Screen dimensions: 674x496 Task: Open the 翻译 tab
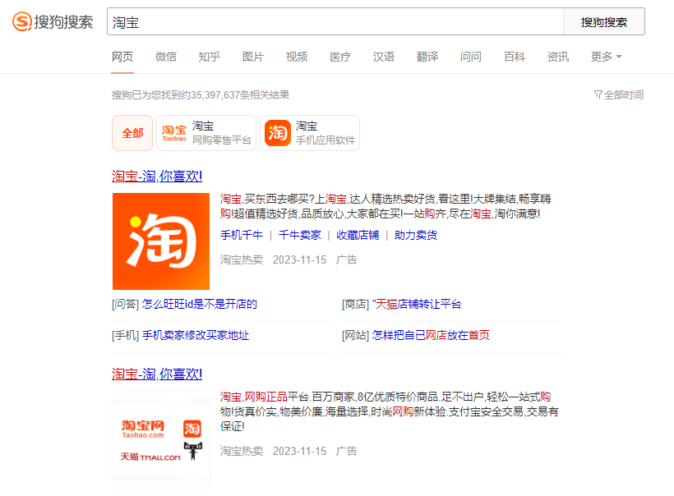427,57
